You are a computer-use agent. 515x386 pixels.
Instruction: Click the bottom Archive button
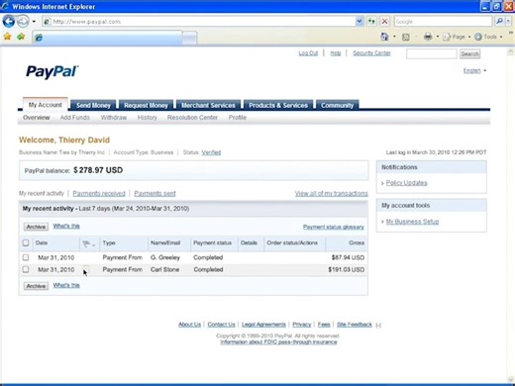[36, 286]
